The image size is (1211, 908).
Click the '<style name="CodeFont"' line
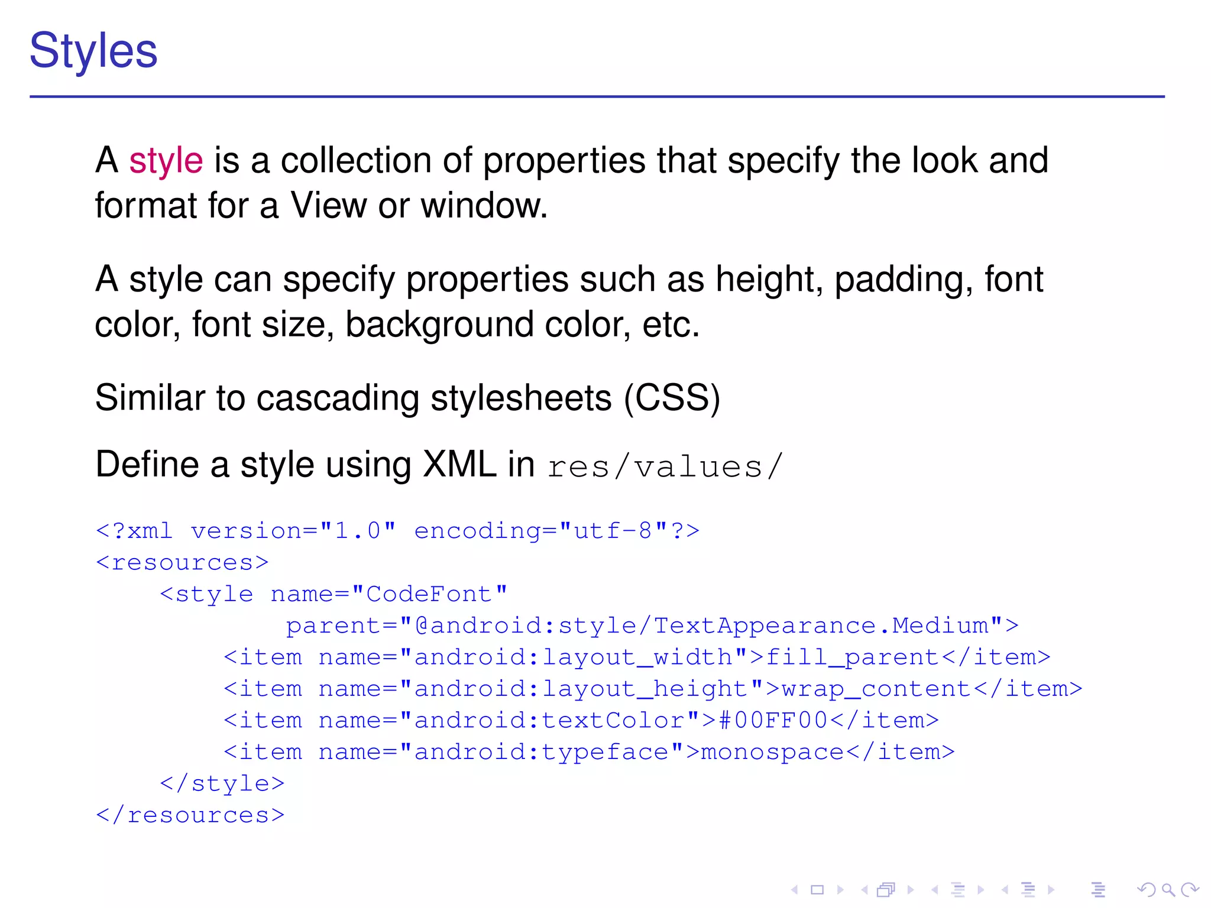click(x=334, y=594)
